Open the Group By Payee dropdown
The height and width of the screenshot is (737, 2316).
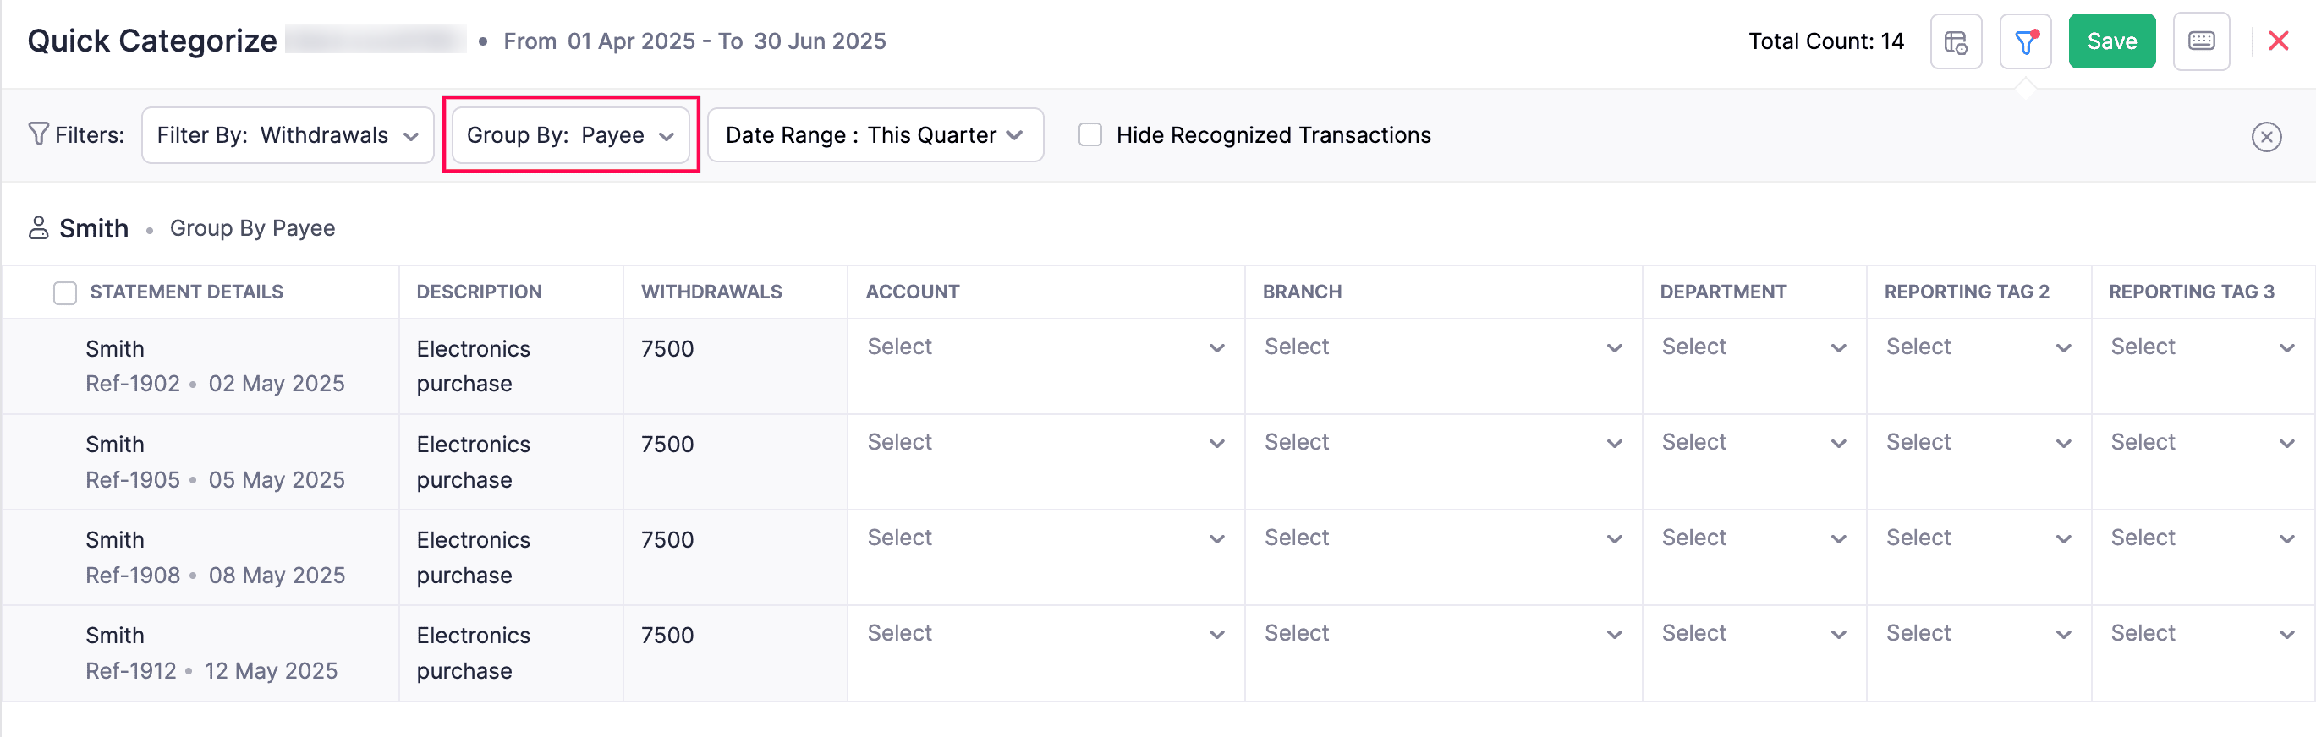point(569,135)
